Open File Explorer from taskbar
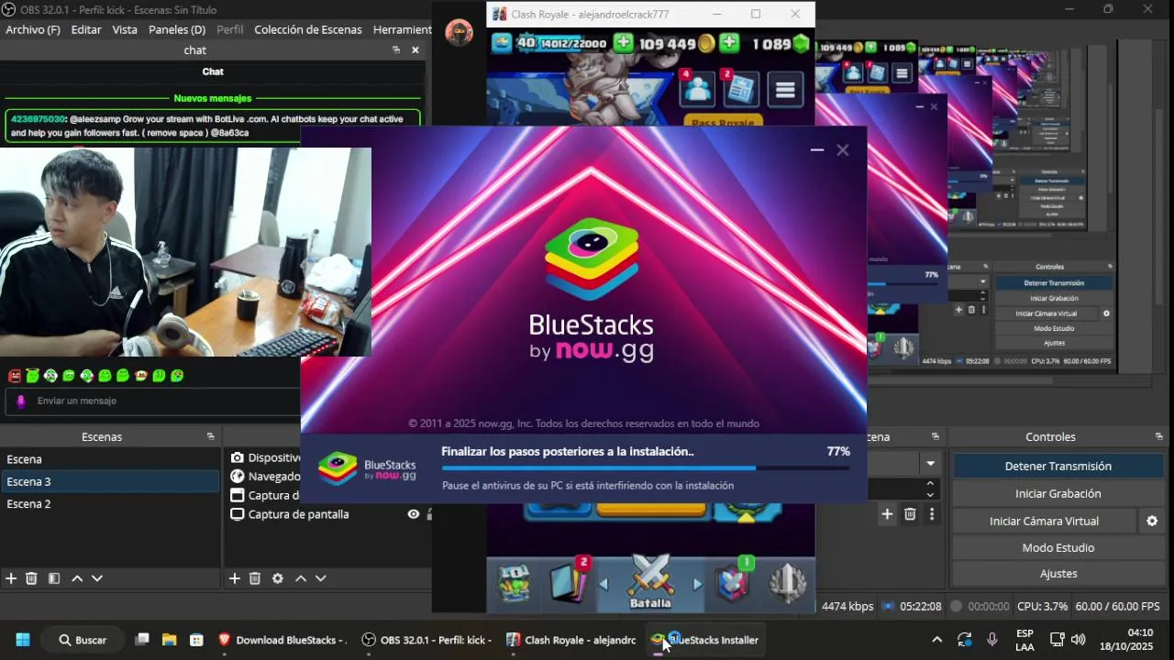Screen dimensions: 1174x660 tap(169, 640)
